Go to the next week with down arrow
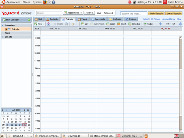This screenshot has height=138, width=184. pos(180,24)
